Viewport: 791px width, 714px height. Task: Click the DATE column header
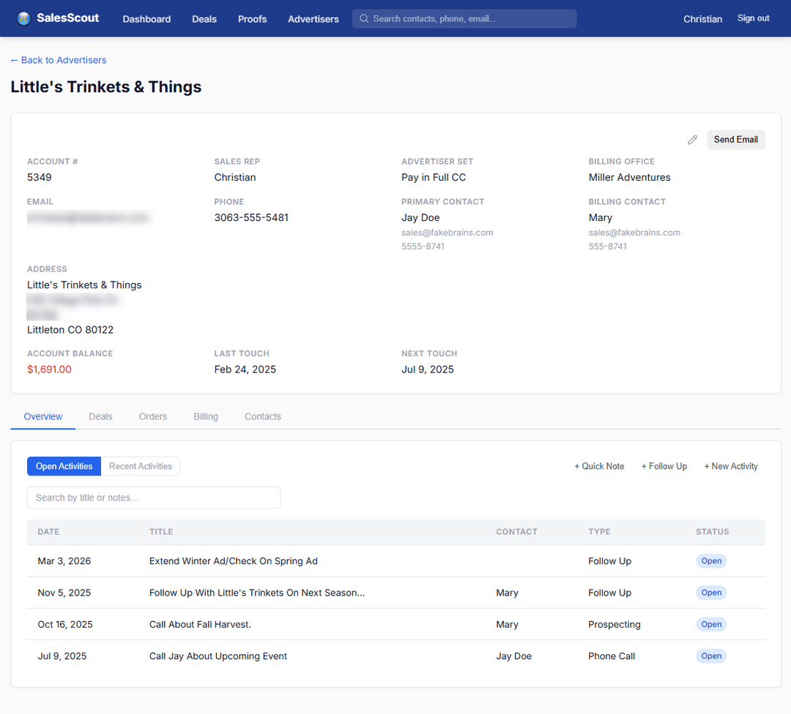[48, 532]
